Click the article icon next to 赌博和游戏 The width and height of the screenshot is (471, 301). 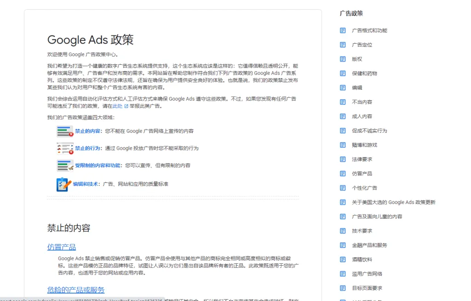coord(343,145)
